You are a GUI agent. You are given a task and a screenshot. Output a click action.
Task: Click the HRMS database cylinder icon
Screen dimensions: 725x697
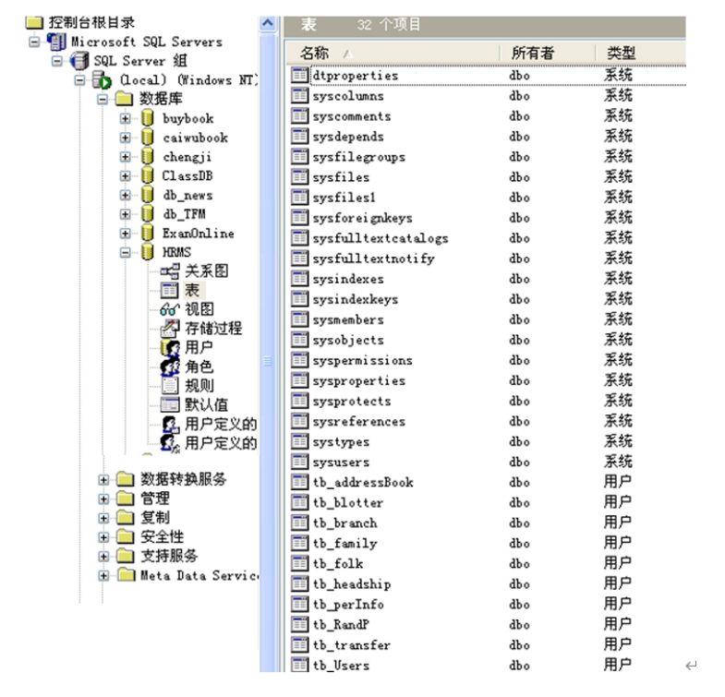148,252
